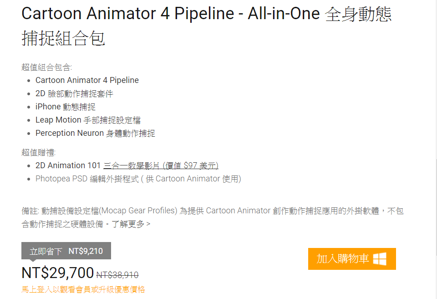Screen dimensions: 437x299
Task: Open the 三合一教學影片 ($97 美元) link
Action: click(161, 165)
